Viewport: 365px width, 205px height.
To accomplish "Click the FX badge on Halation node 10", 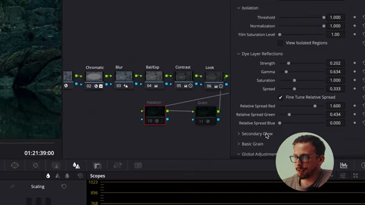I will (157, 121).
